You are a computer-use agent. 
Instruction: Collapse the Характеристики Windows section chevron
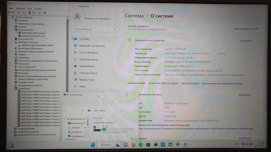pos(259,95)
